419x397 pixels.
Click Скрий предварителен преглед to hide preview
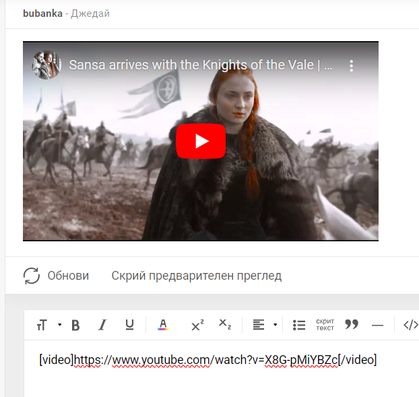tap(196, 276)
